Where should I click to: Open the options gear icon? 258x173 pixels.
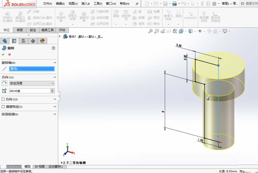(214, 4)
